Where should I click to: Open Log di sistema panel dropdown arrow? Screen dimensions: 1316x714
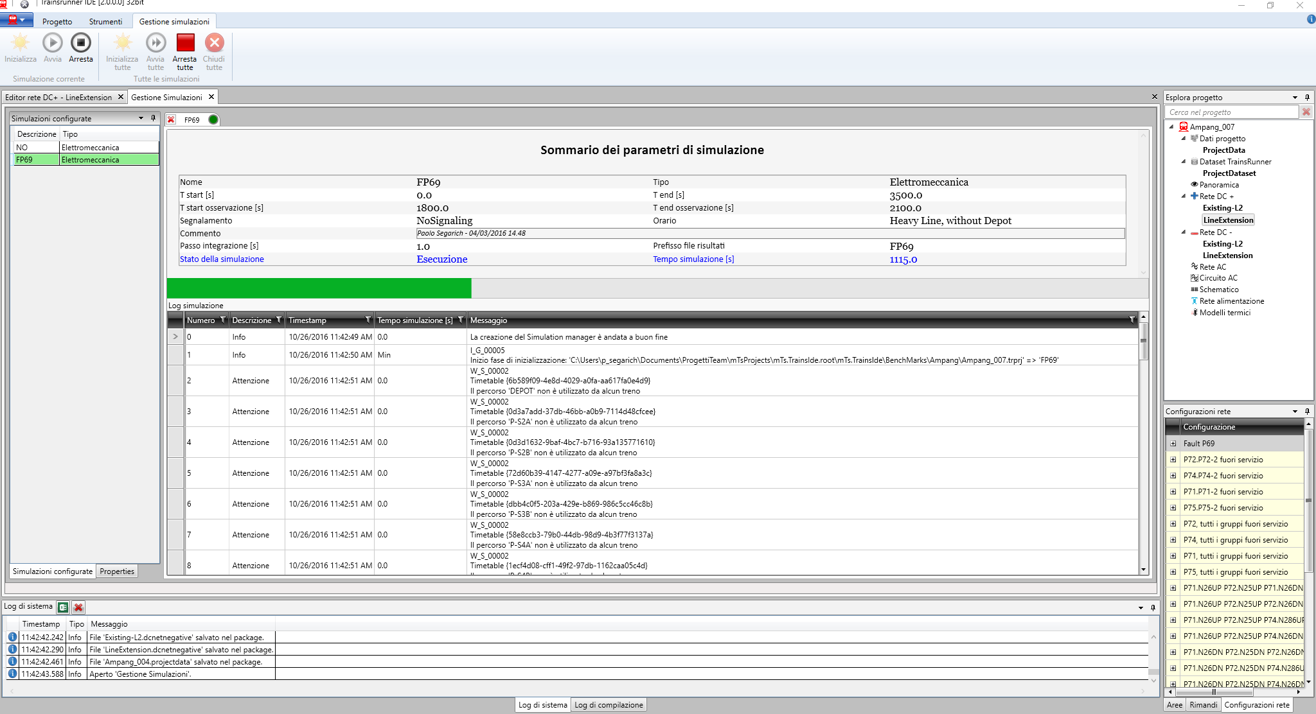pos(1141,607)
